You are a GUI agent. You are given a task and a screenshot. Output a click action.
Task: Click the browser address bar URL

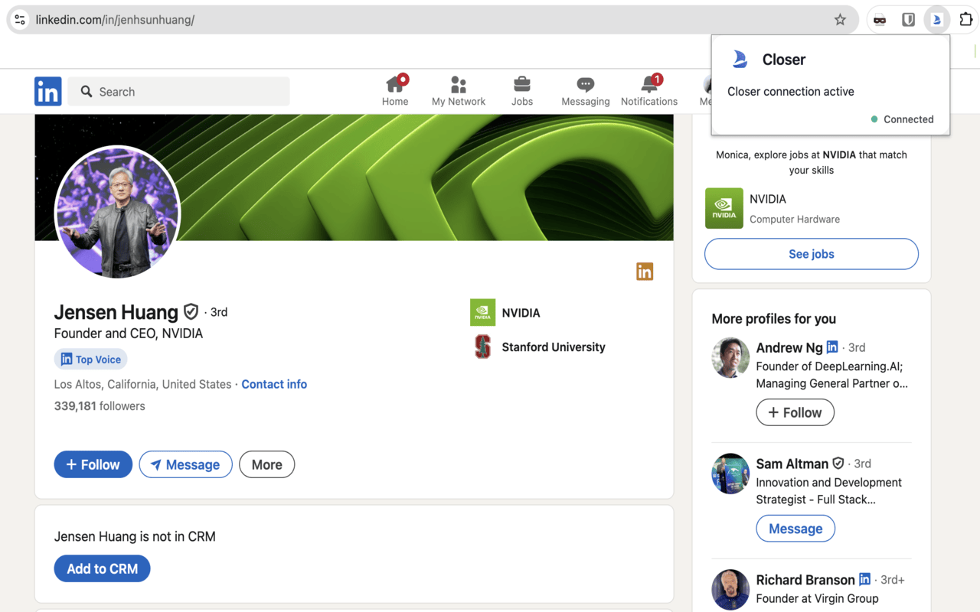point(115,20)
